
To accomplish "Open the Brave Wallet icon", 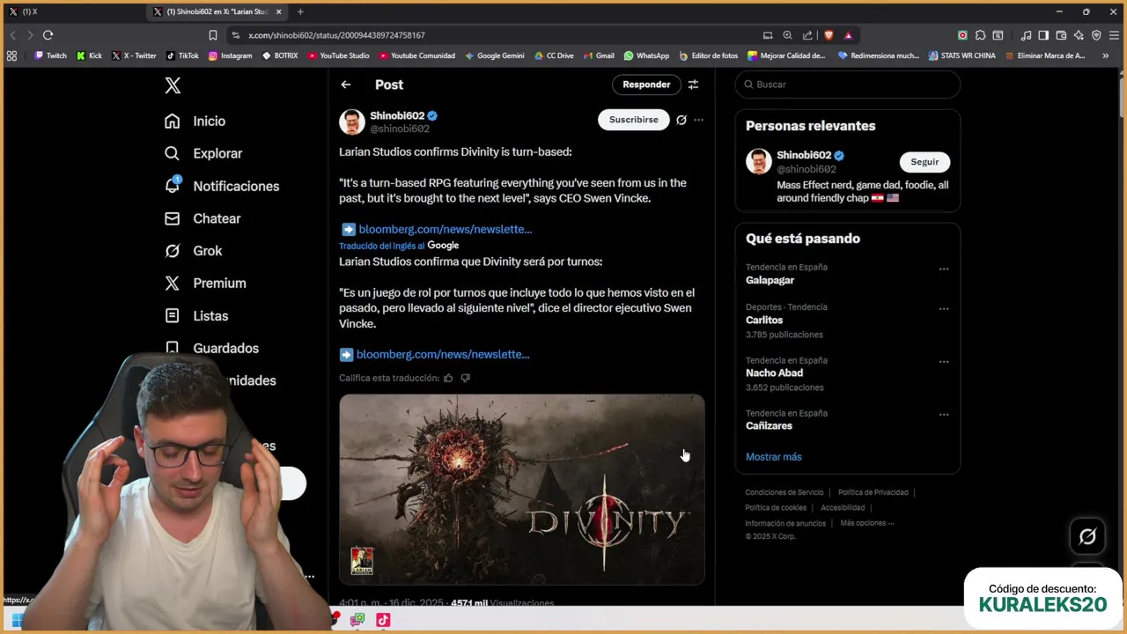I will coord(1061,35).
